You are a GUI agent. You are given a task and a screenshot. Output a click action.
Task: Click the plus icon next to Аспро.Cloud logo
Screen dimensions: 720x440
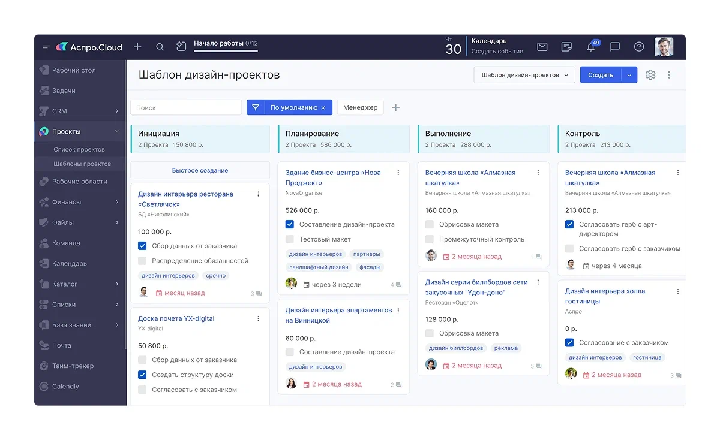[x=137, y=47]
